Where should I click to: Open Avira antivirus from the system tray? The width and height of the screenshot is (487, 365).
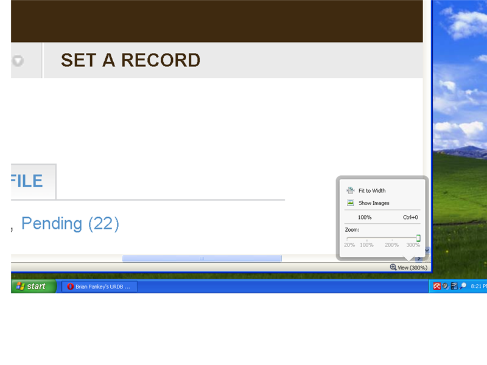[x=436, y=286]
